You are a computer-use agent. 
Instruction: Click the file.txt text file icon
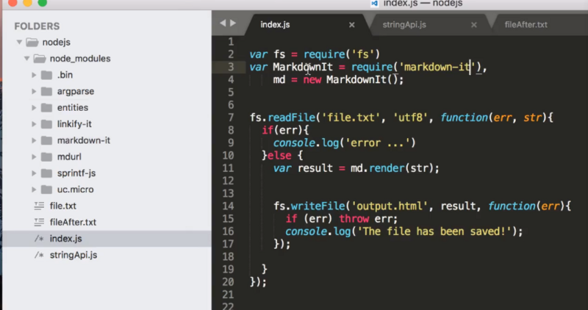(x=39, y=206)
